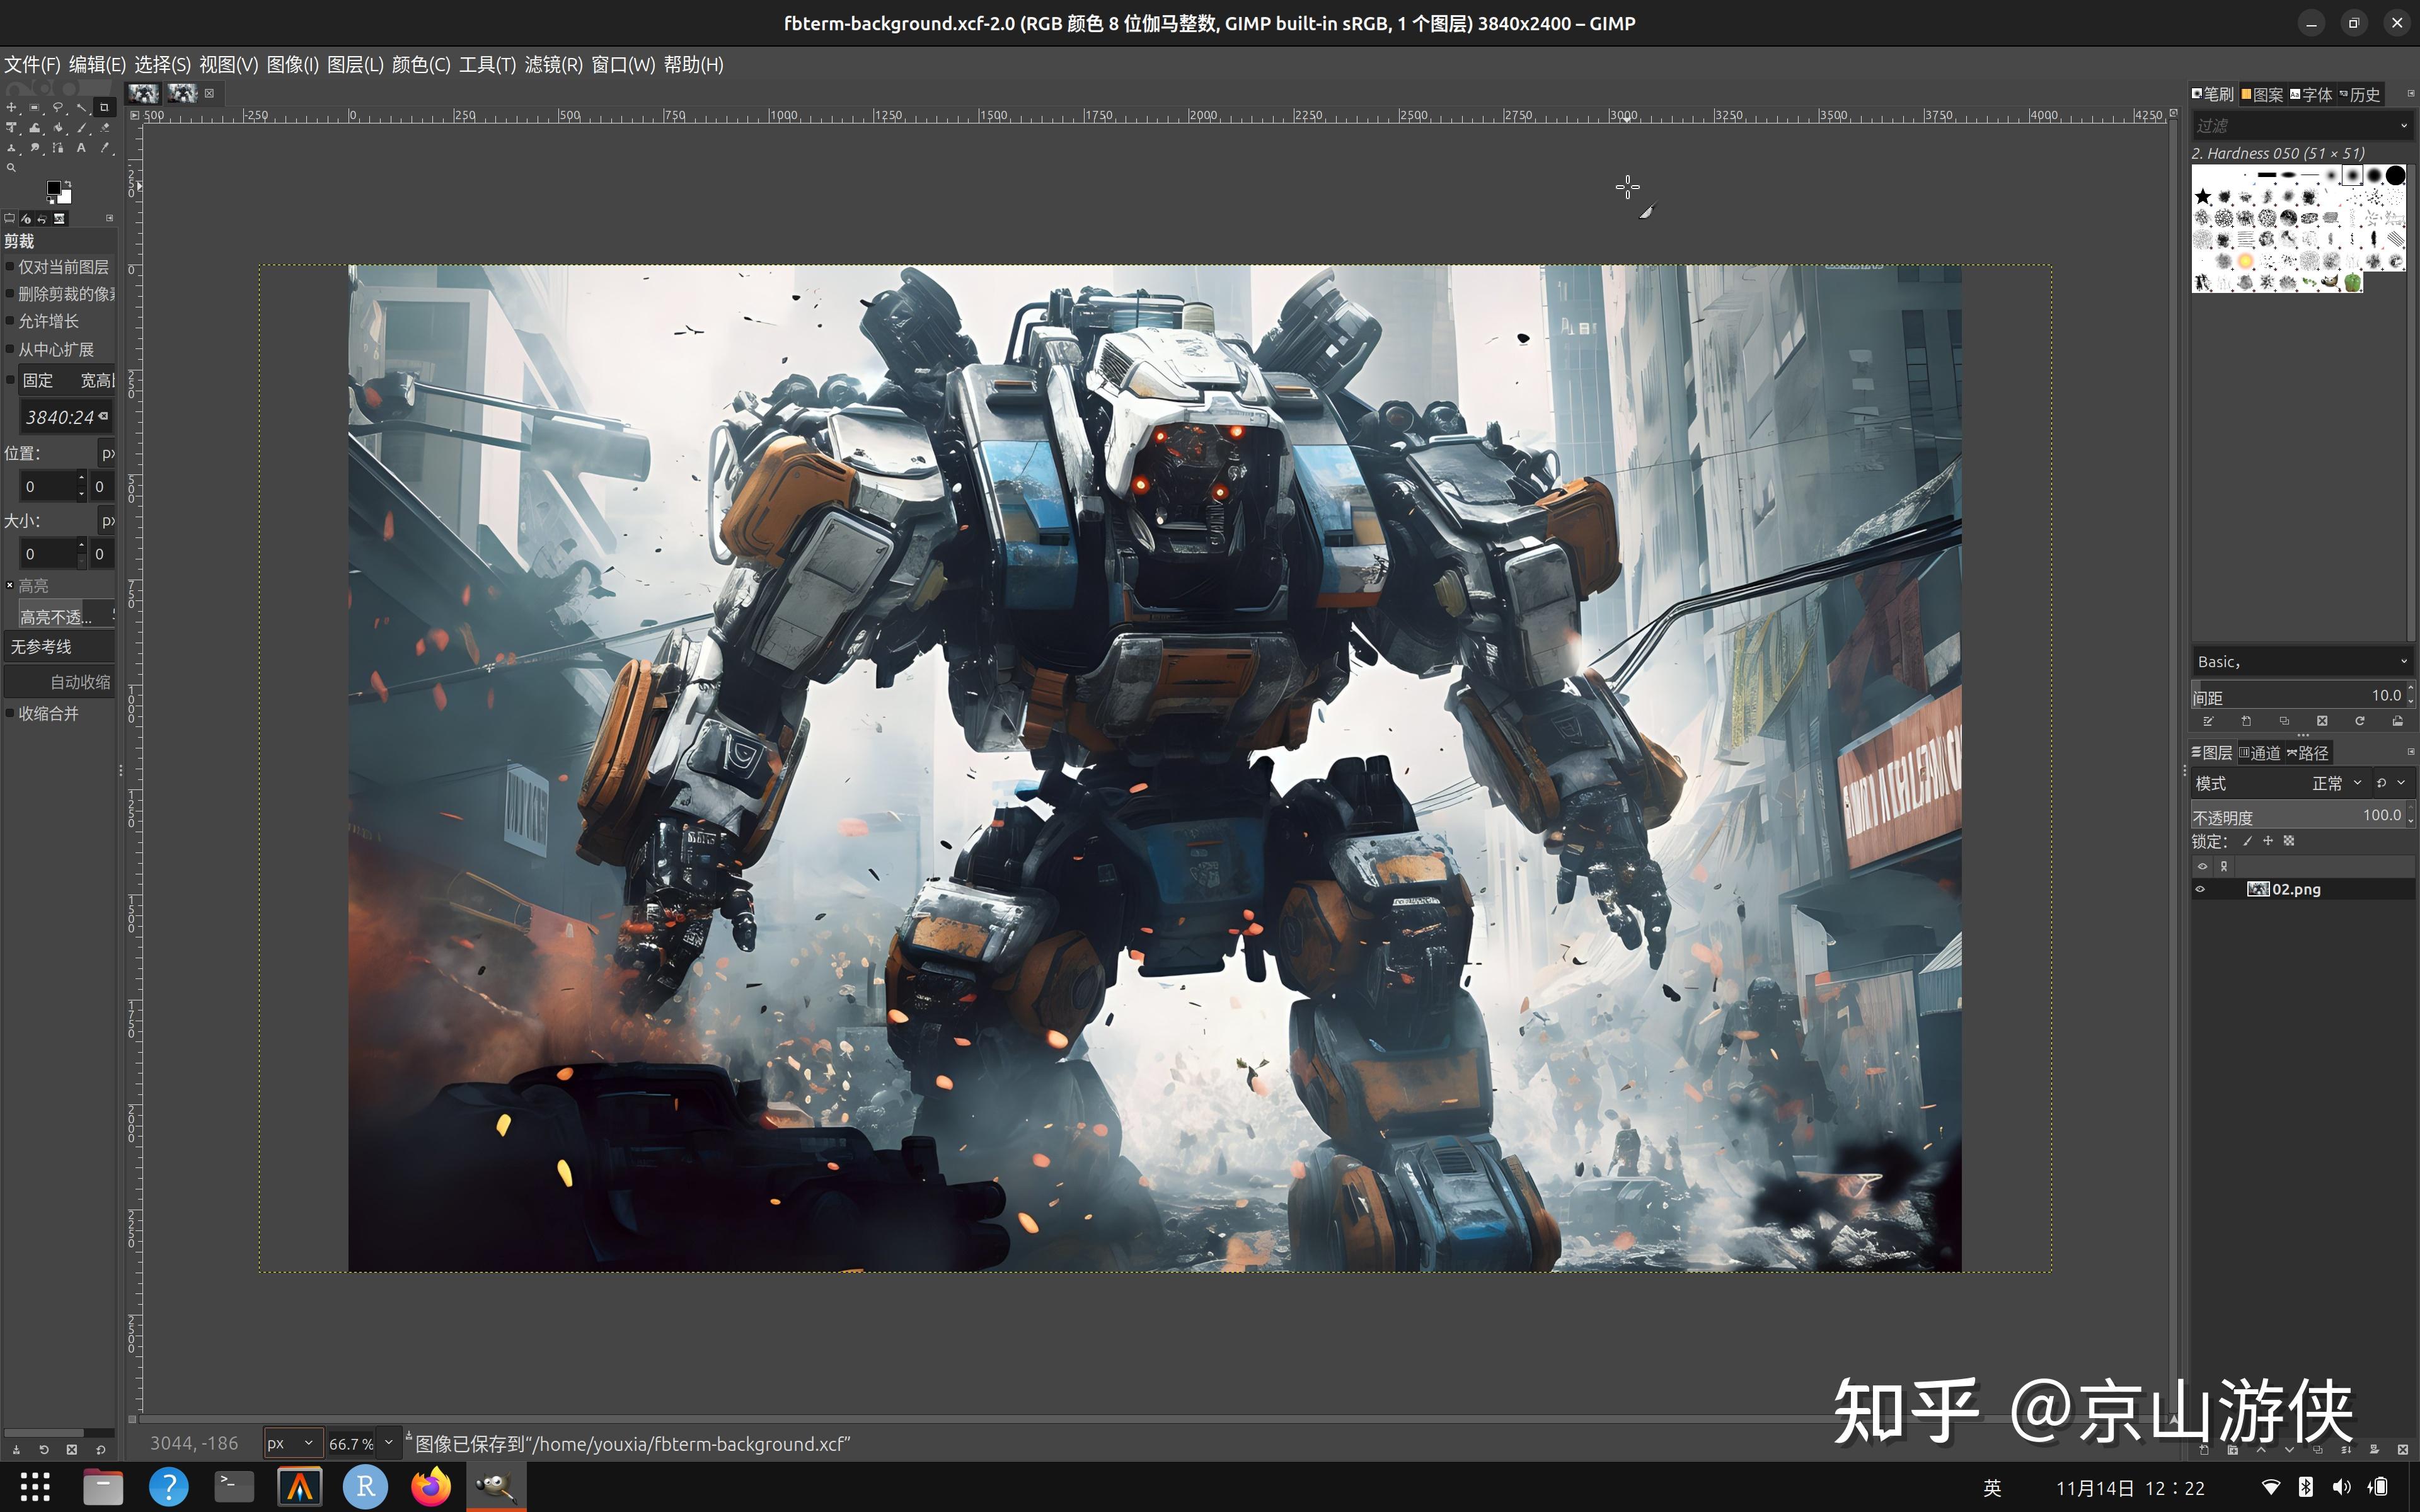
Task: Click the black foreground color swatch
Action: [x=54, y=188]
